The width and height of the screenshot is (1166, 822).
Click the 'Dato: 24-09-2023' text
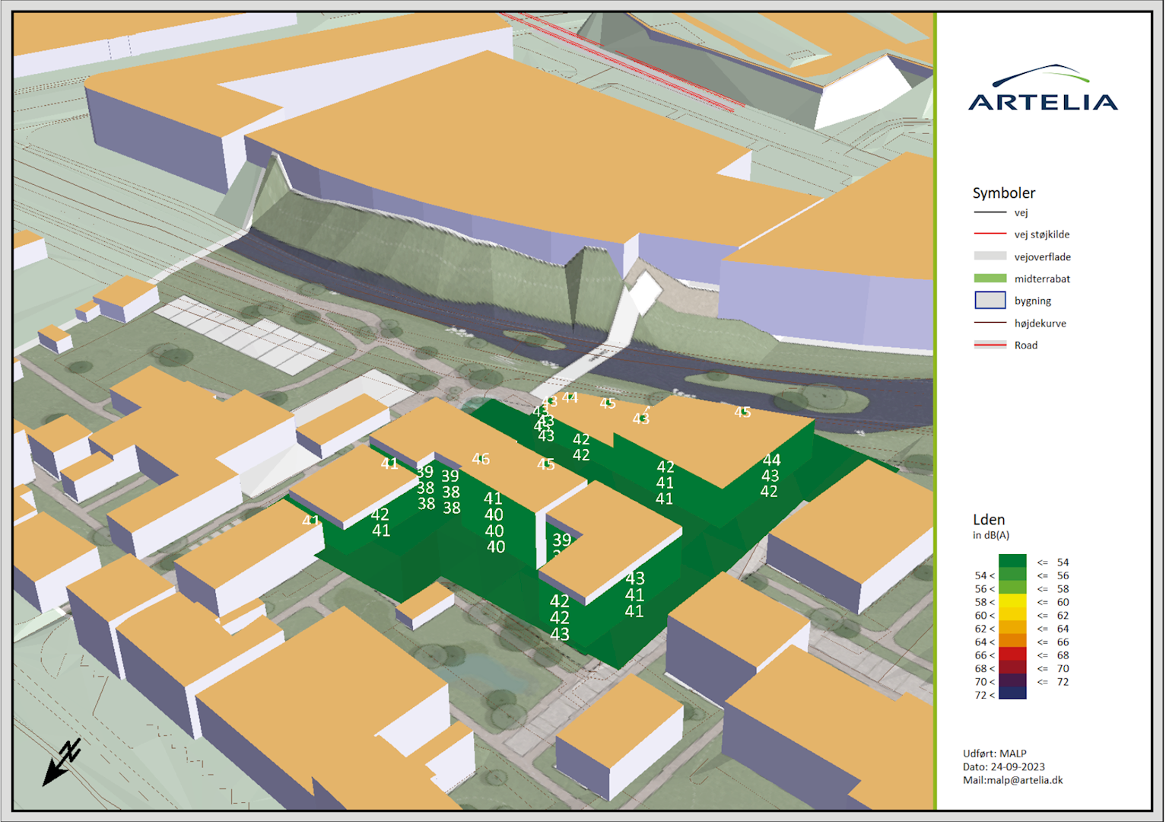[x=1003, y=767]
